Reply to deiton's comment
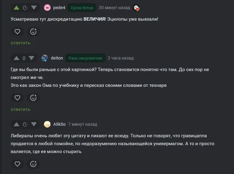Image resolution: width=234 pixels, height=174 pixels. click(x=20, y=109)
